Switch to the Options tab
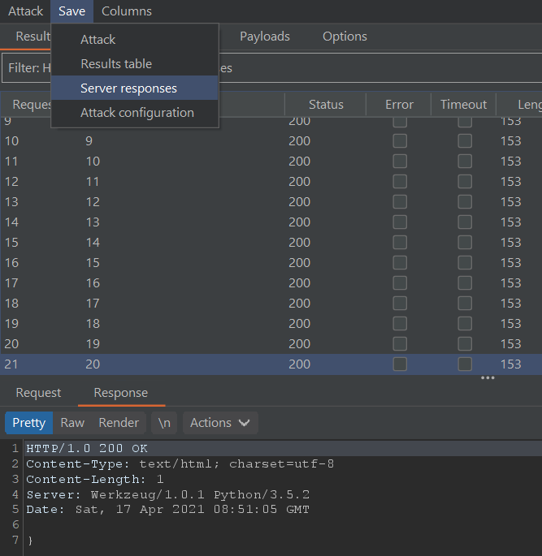This screenshot has width=542, height=556. 345,37
